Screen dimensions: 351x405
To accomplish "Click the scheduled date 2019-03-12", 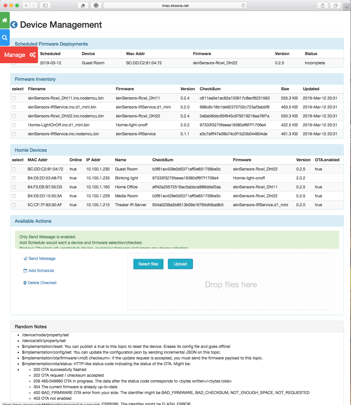I will [x=51, y=63].
